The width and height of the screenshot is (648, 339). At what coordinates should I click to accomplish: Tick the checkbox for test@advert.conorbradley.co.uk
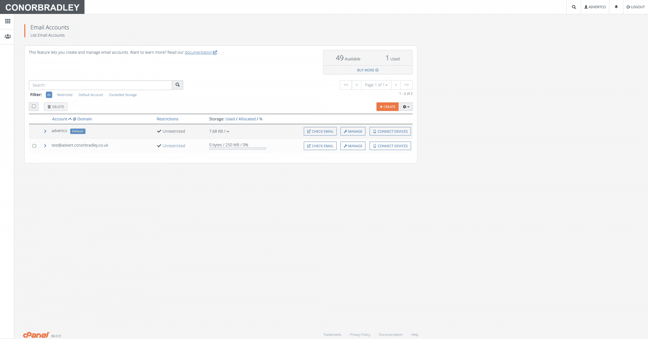(x=34, y=146)
